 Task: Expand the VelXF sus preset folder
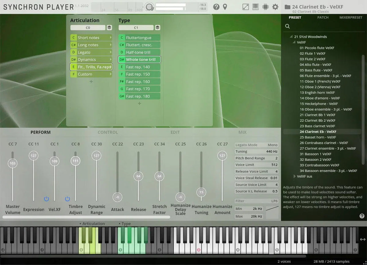pyautogui.click(x=295, y=176)
